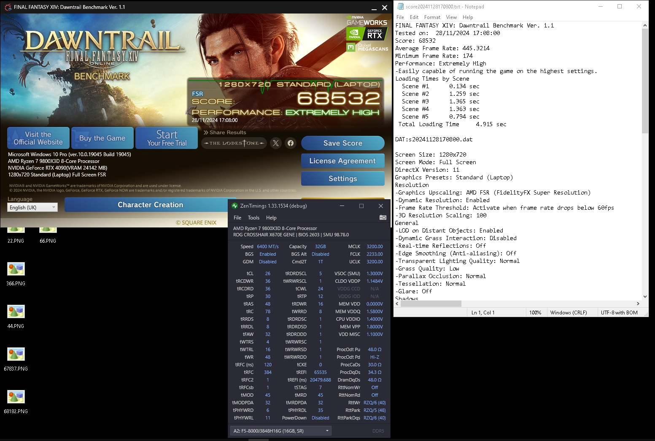
Task: Click the Final Fantasy XIV benchmark title icon
Action: click(x=8, y=7)
